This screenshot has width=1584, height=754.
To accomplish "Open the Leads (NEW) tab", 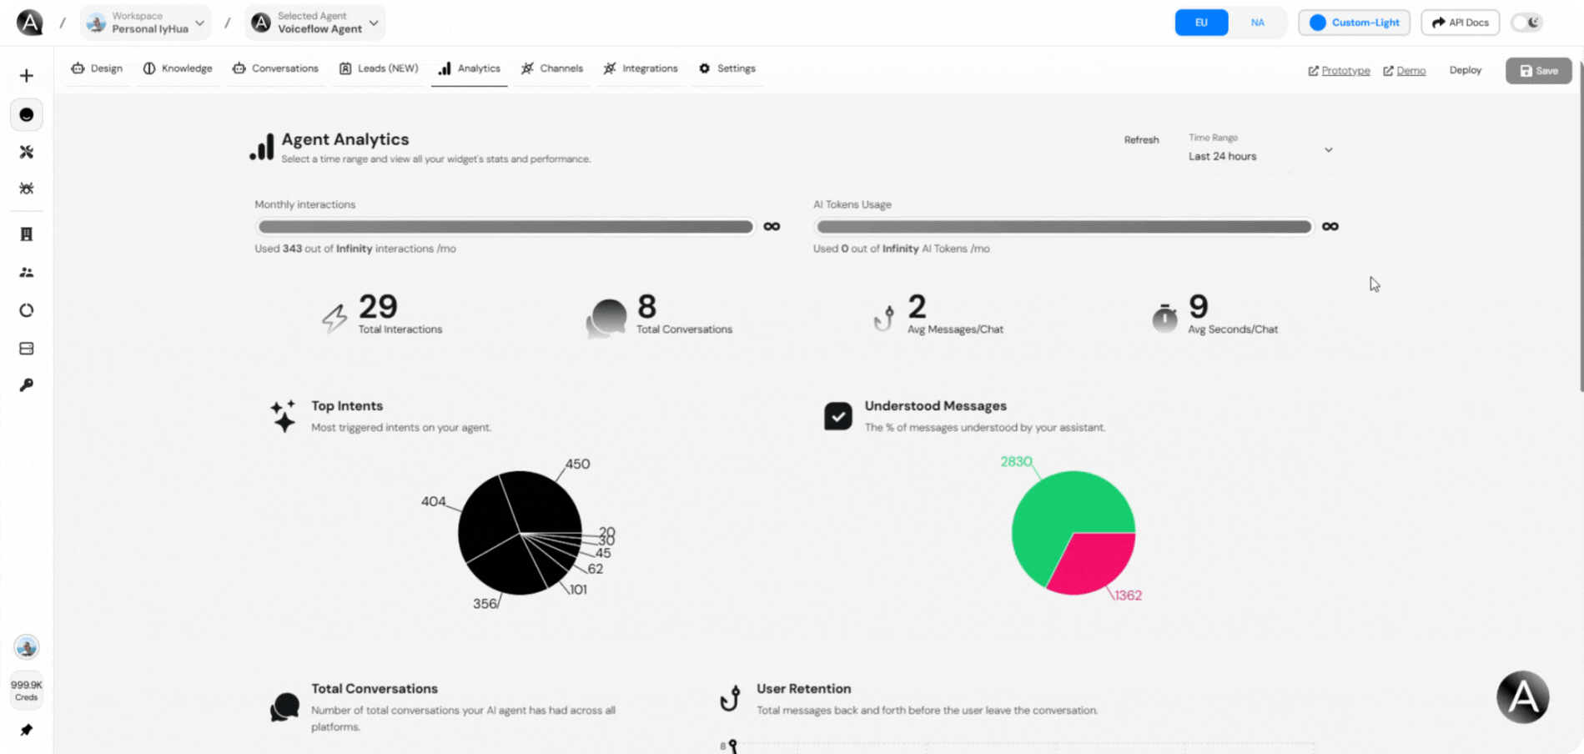I will (x=379, y=68).
